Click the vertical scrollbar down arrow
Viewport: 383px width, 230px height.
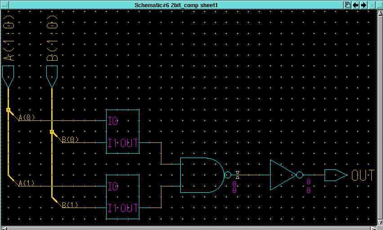pyautogui.click(x=380, y=222)
